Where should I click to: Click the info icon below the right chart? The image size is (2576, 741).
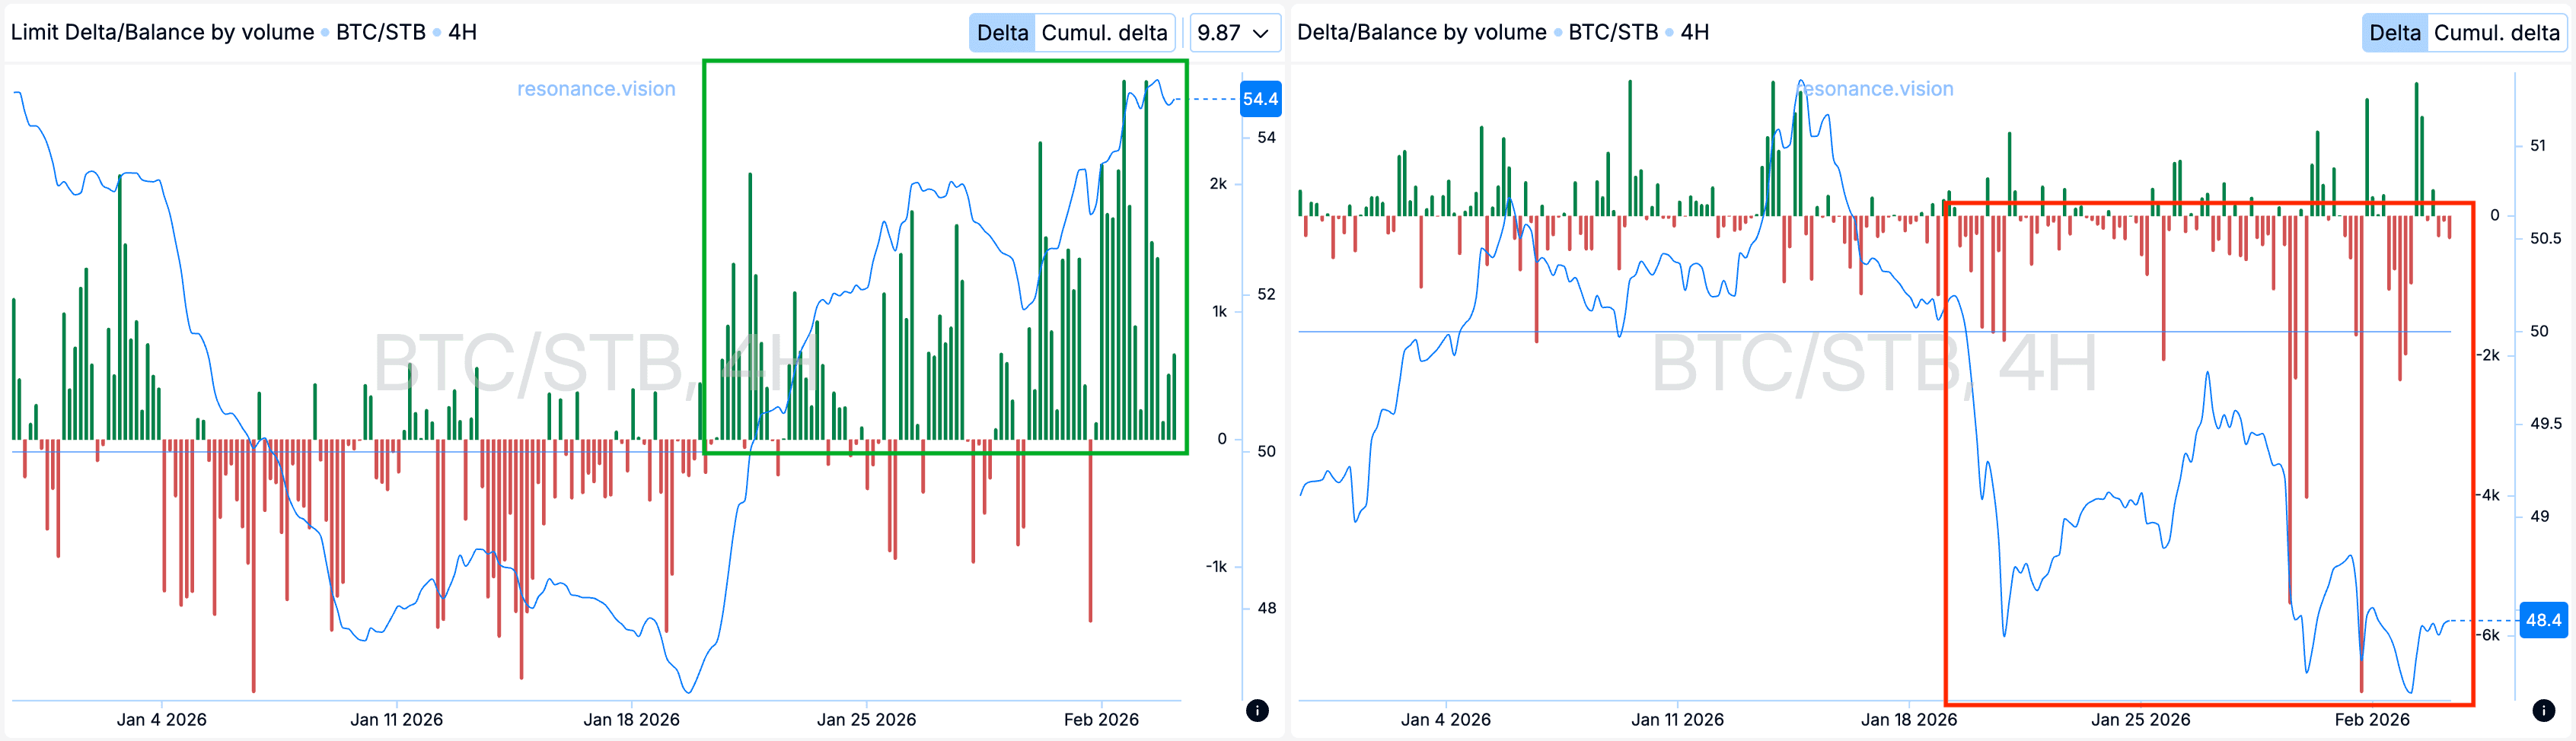(2543, 710)
